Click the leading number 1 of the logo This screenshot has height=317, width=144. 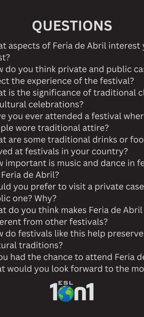[x=54, y=292]
